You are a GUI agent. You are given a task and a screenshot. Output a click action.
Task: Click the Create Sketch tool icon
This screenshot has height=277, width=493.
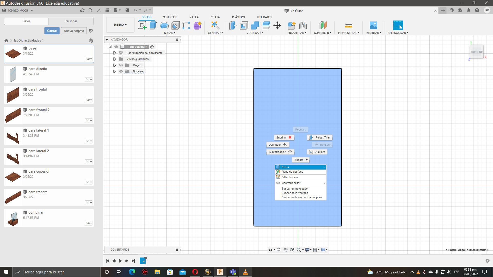142,25
